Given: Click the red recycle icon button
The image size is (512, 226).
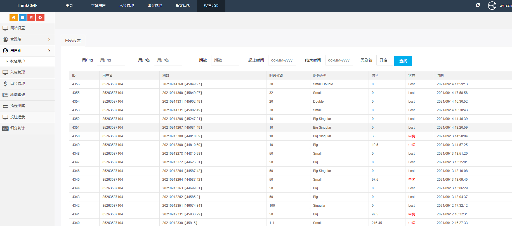Looking at the screenshot, I should point(40,18).
